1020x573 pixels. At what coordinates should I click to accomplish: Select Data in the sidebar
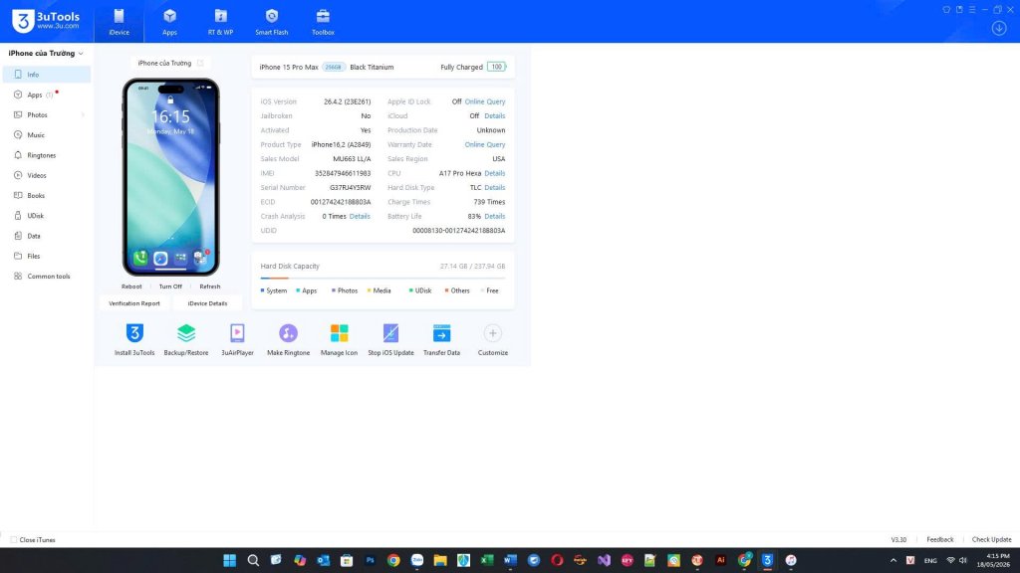pyautogui.click(x=47, y=236)
